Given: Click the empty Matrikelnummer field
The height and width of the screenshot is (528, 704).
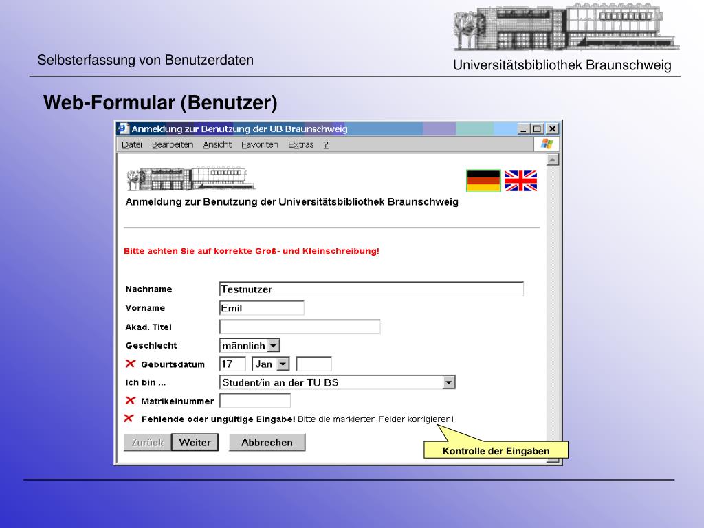Looking at the screenshot, I should click(254, 401).
